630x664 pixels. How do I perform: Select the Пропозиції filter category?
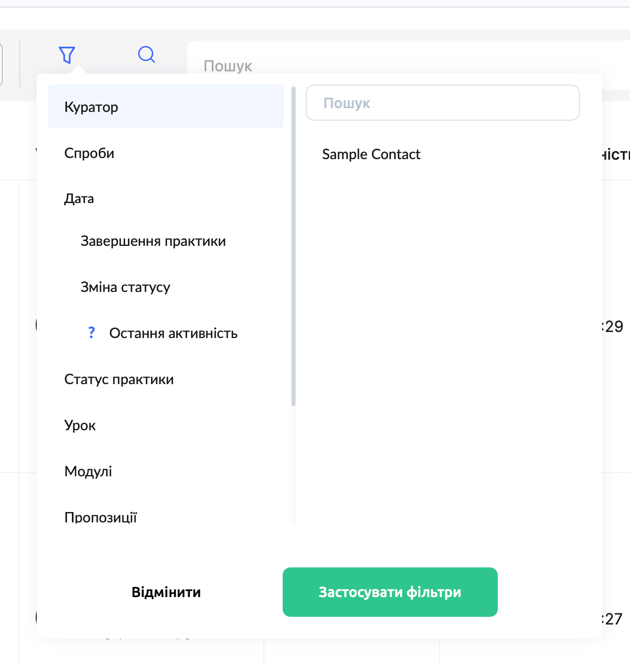(x=100, y=517)
